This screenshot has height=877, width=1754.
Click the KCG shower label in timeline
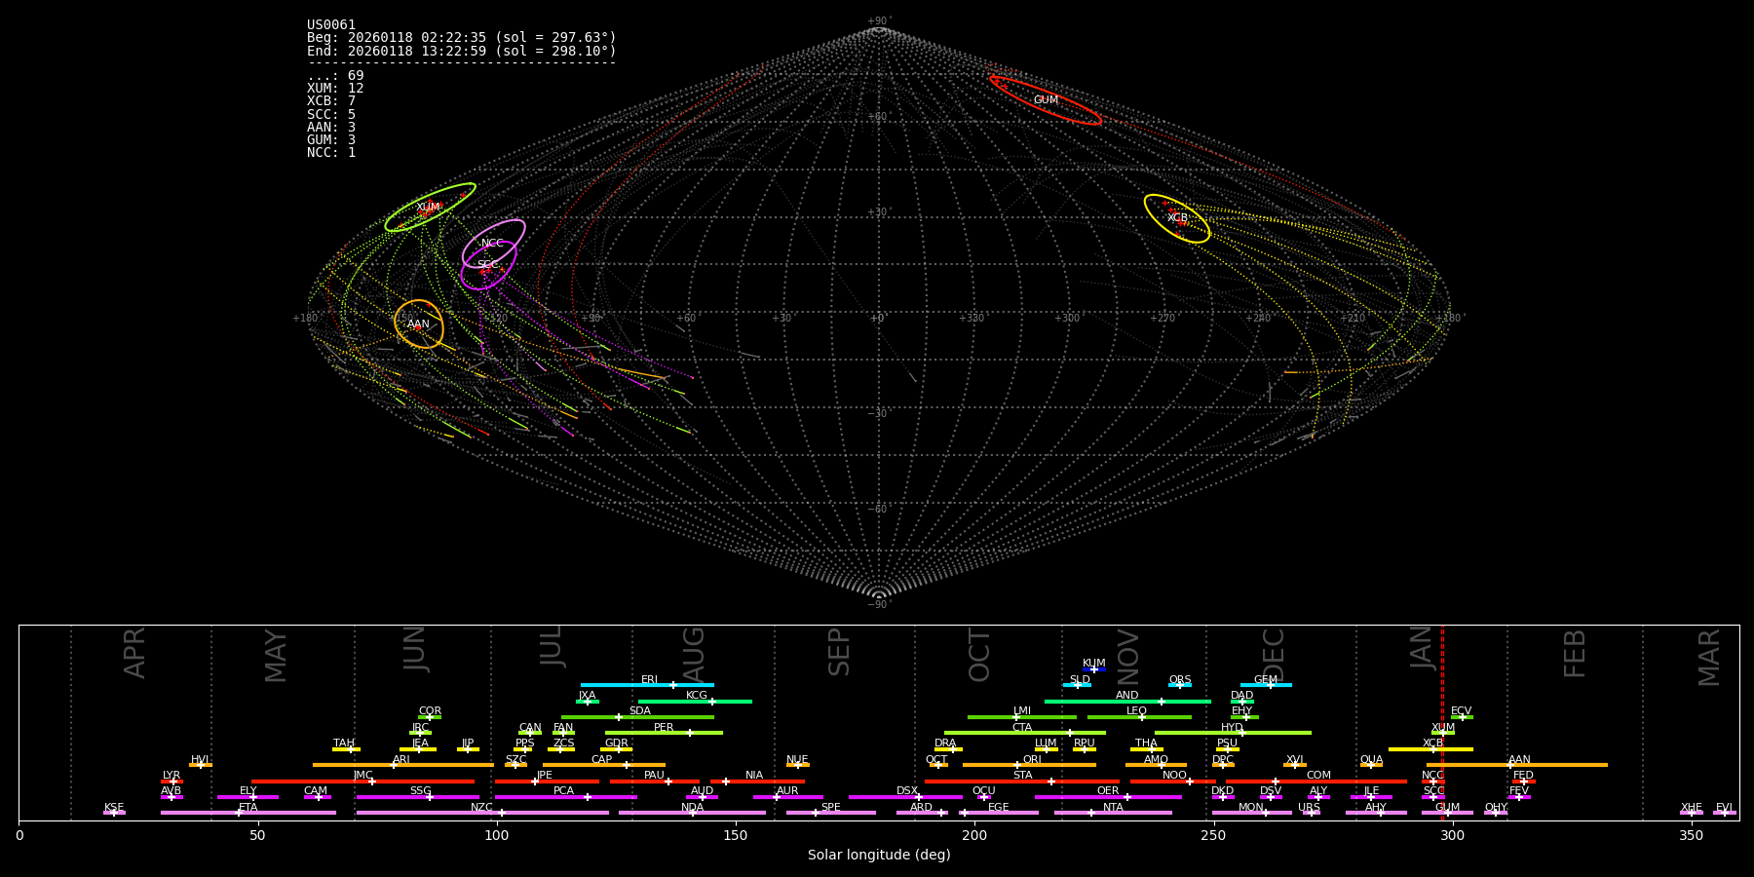(697, 696)
